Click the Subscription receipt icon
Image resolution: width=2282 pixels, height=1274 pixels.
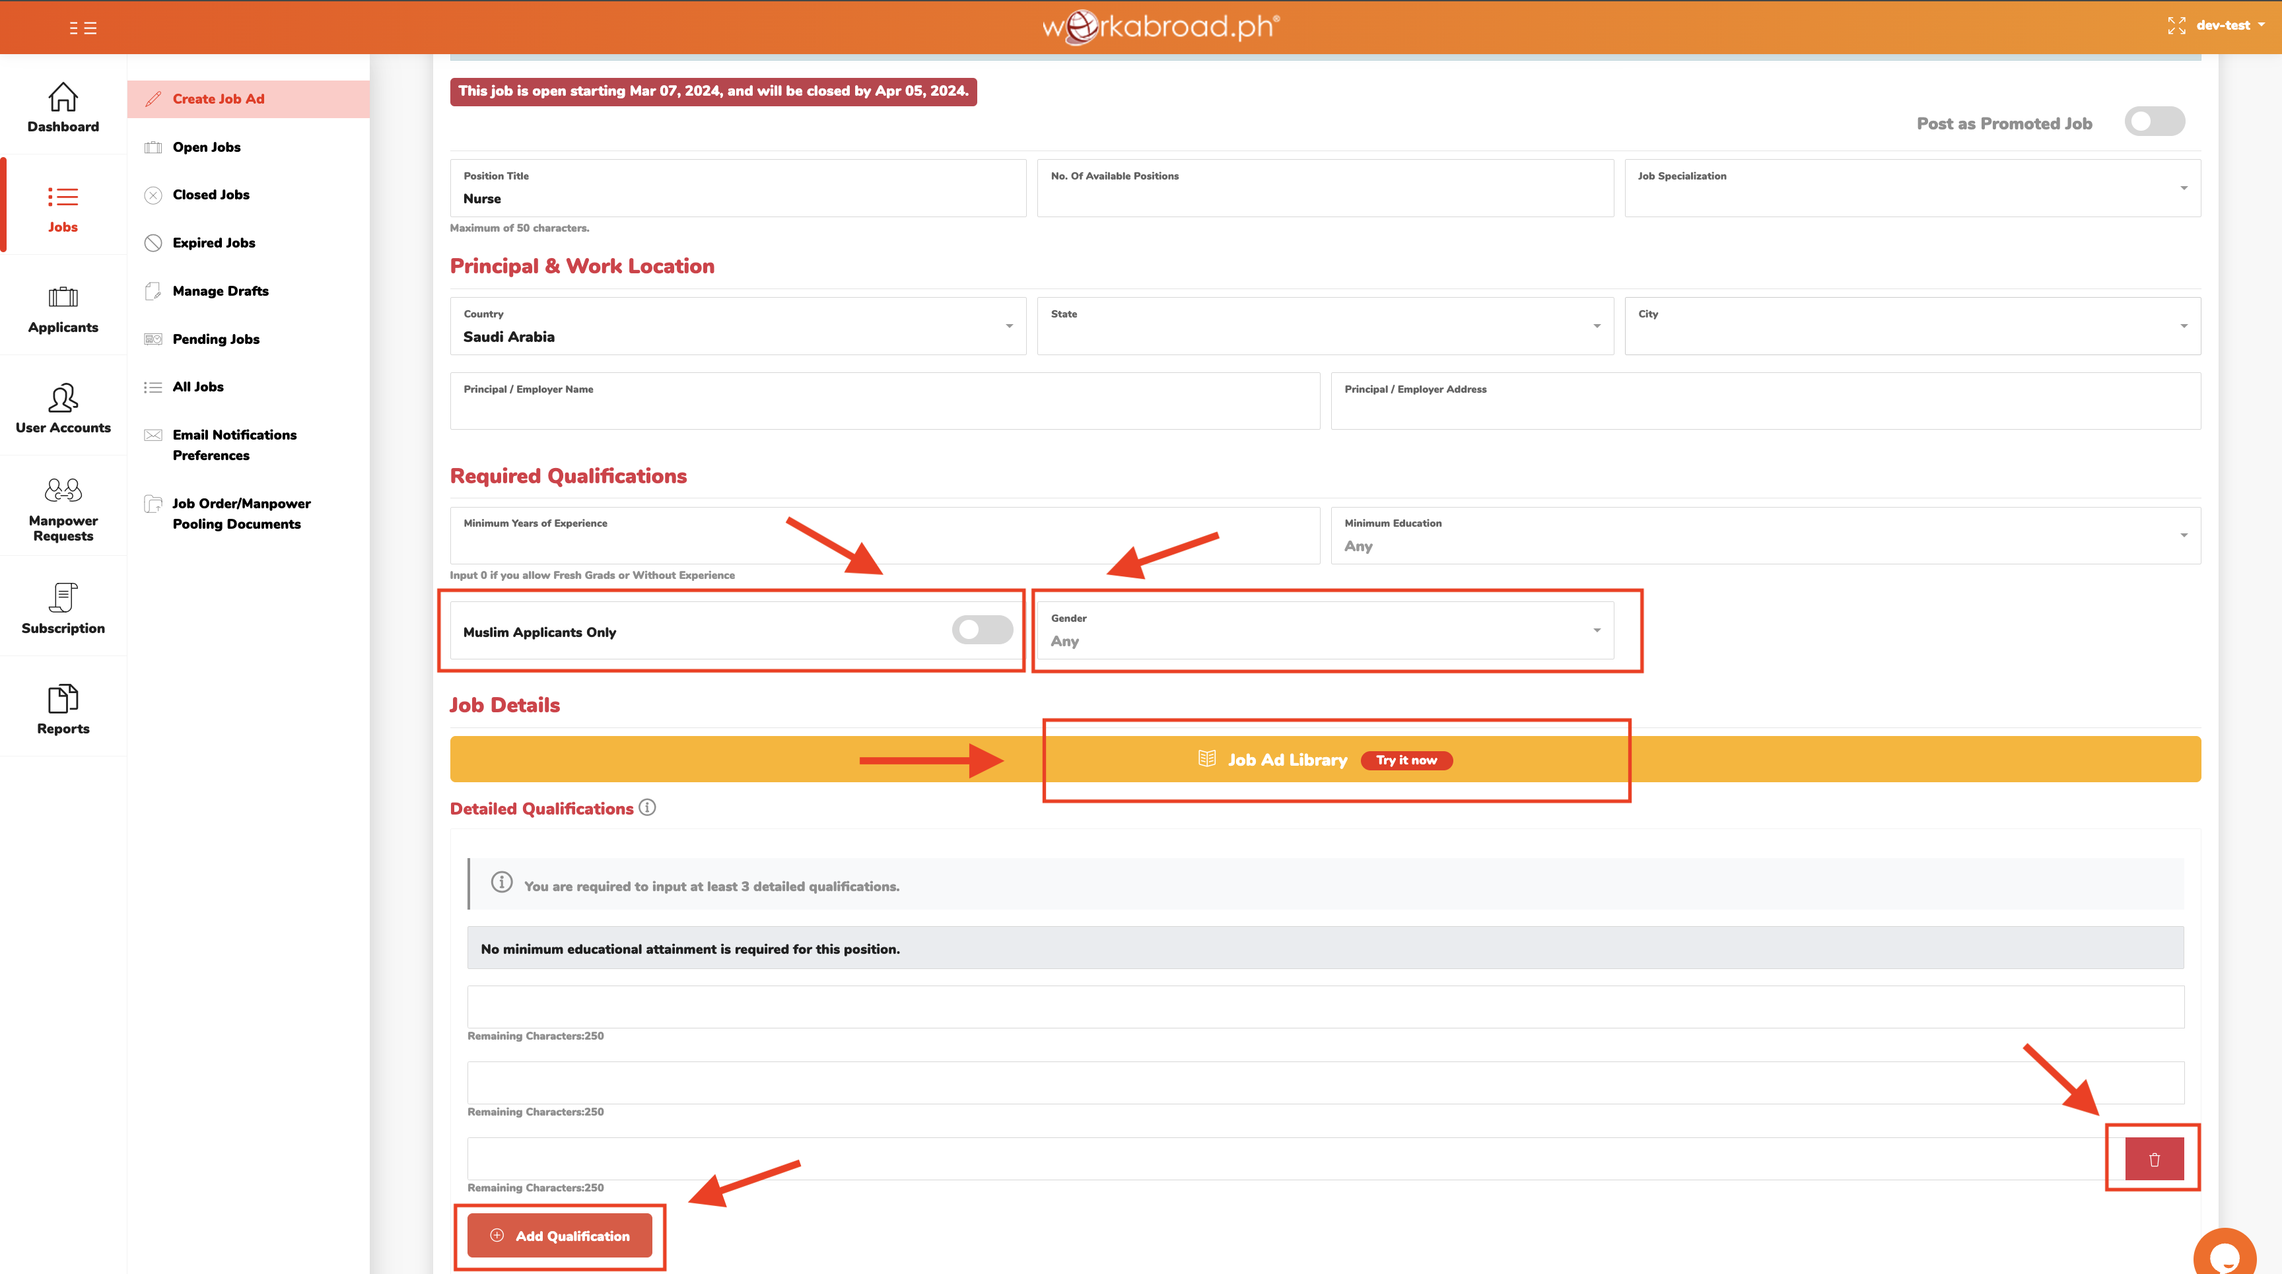63,597
